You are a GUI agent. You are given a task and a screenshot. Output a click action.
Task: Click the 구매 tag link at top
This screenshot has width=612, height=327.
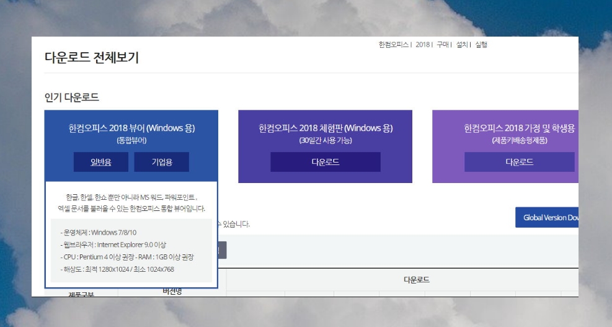443,45
